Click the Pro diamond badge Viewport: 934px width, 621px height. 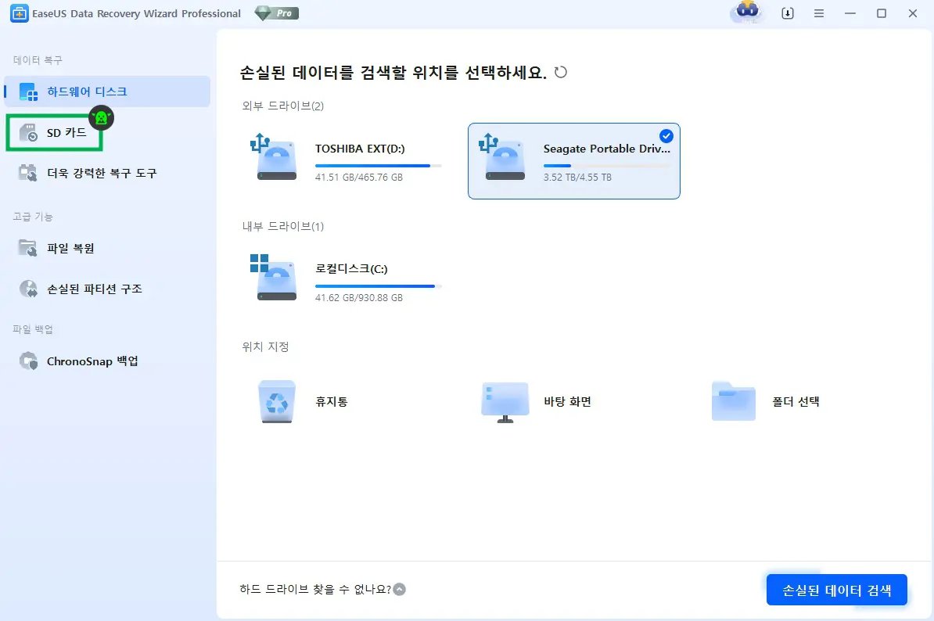coord(276,13)
